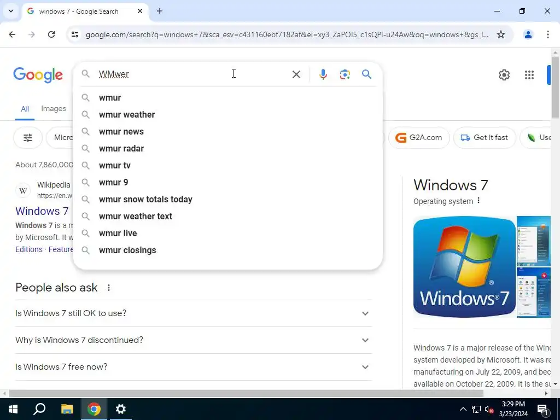
Task: Select suggestion "wmur closings"
Action: tap(227, 250)
